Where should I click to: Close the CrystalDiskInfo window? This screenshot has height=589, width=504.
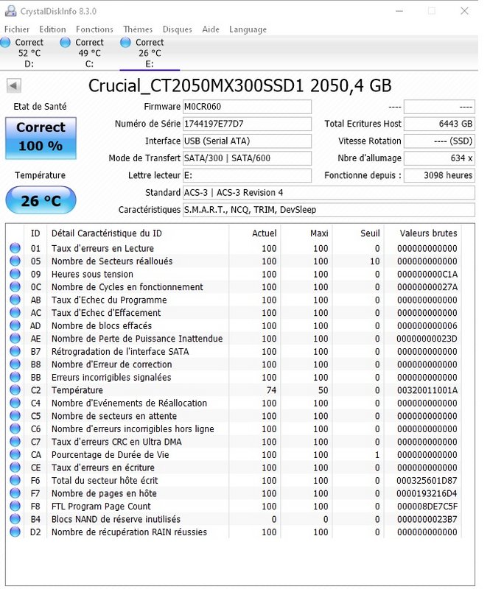tap(464, 11)
